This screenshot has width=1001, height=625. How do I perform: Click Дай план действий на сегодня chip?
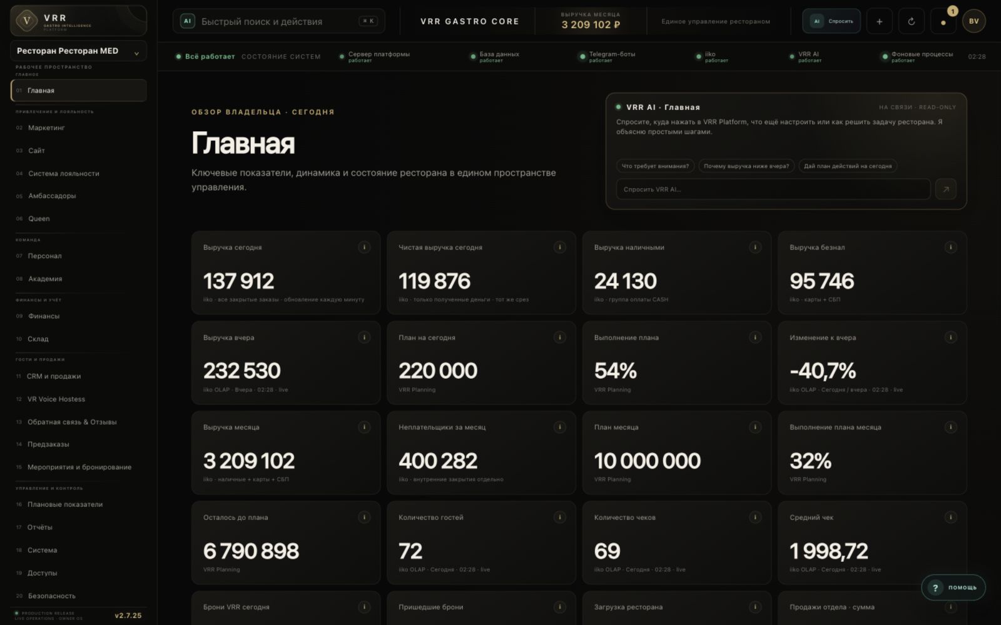point(848,166)
